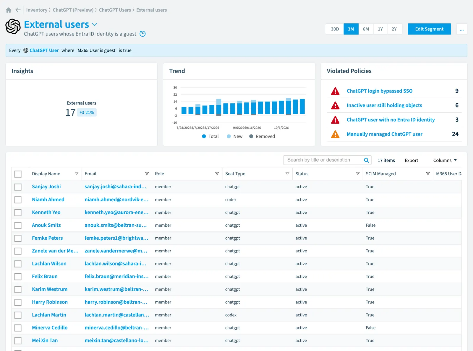Open the Columns dropdown
This screenshot has height=351, width=473.
click(445, 160)
